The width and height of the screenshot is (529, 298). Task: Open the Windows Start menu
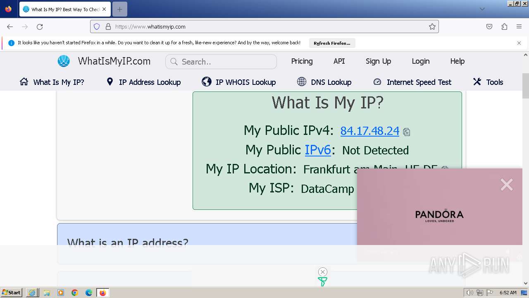coord(11,293)
